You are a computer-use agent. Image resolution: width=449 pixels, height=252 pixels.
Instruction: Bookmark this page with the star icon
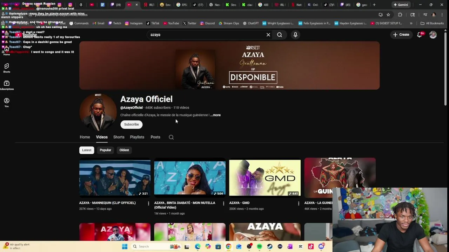[388, 15]
